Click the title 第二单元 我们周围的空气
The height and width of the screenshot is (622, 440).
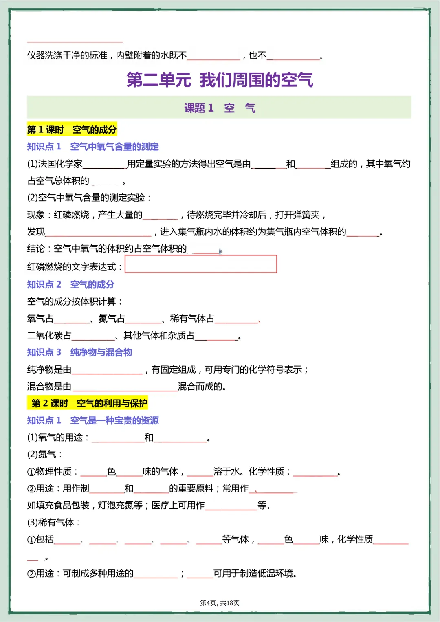pos(220,79)
